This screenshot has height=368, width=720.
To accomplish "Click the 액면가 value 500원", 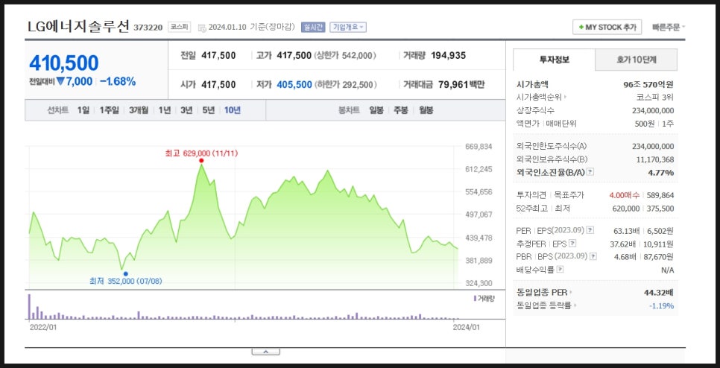I will click(645, 124).
